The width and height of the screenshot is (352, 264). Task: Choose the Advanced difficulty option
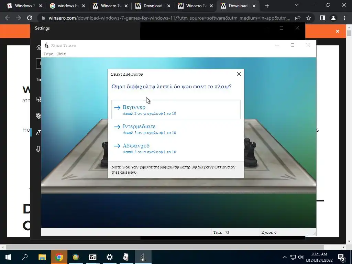click(x=176, y=148)
